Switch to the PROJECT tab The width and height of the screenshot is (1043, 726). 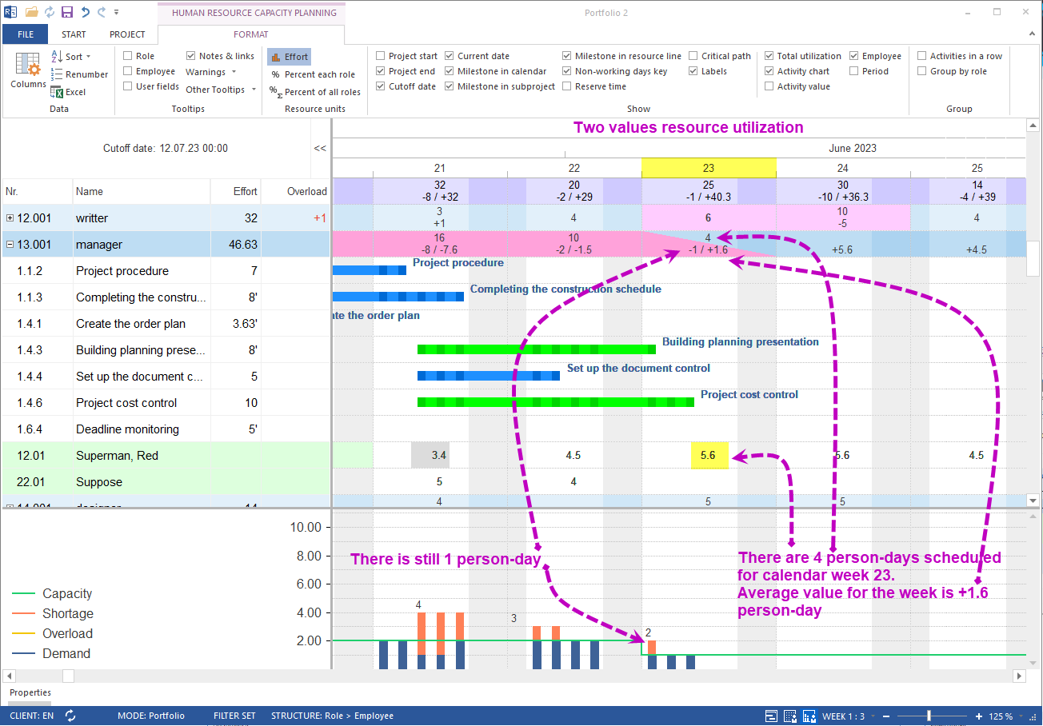click(128, 34)
